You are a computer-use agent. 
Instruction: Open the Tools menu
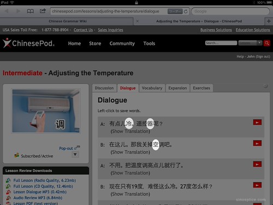pyautogui.click(x=149, y=44)
